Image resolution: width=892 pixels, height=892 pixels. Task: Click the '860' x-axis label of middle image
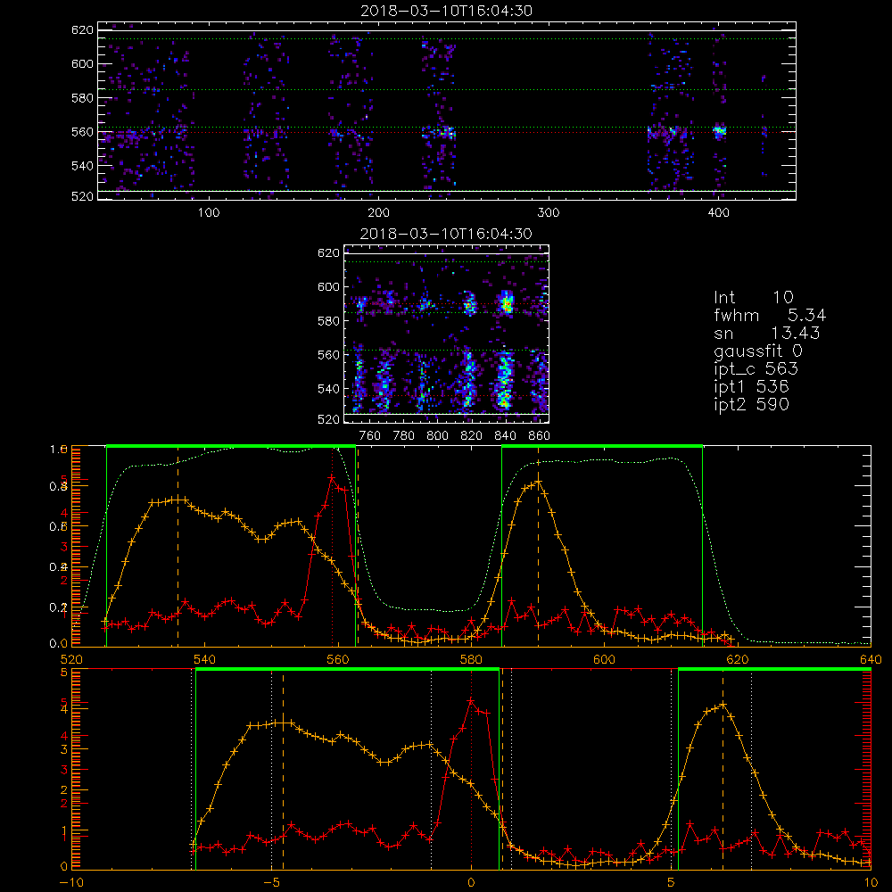pos(540,436)
